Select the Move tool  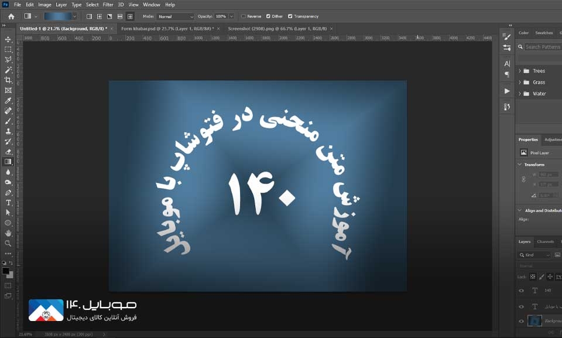pos(8,39)
